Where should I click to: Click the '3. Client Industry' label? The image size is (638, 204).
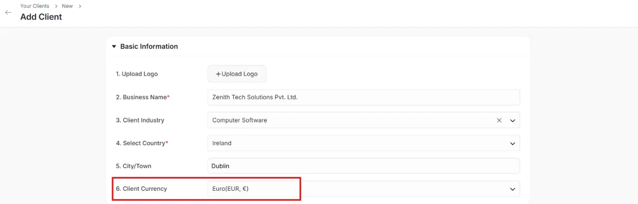click(x=140, y=121)
